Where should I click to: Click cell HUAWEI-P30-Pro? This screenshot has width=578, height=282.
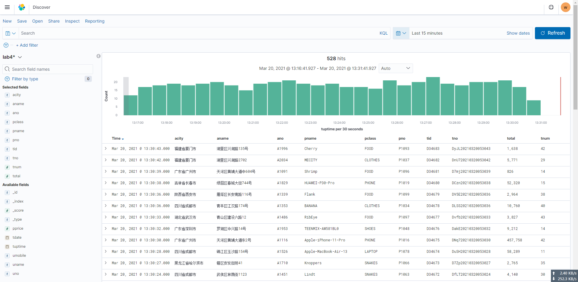(319, 183)
